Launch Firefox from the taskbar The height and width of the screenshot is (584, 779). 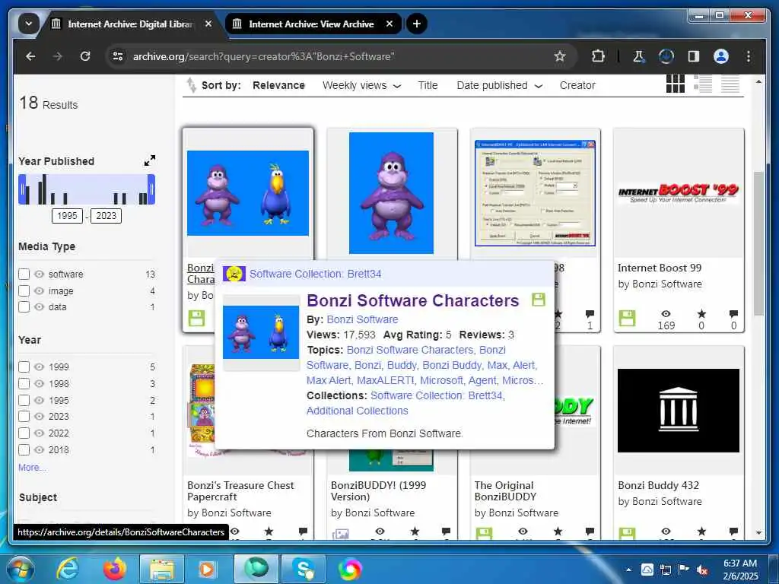click(x=115, y=569)
